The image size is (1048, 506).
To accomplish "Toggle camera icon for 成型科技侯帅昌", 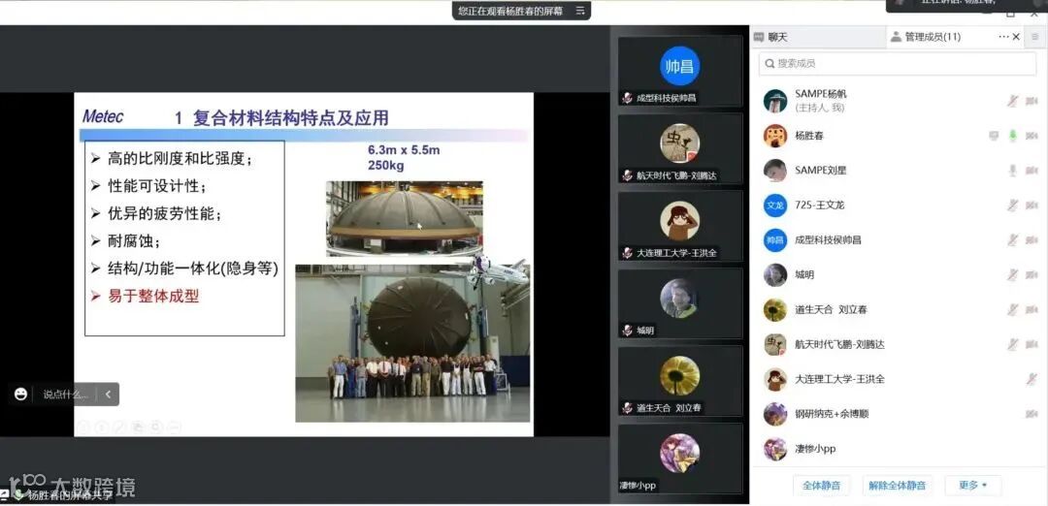I will pos(1032,239).
